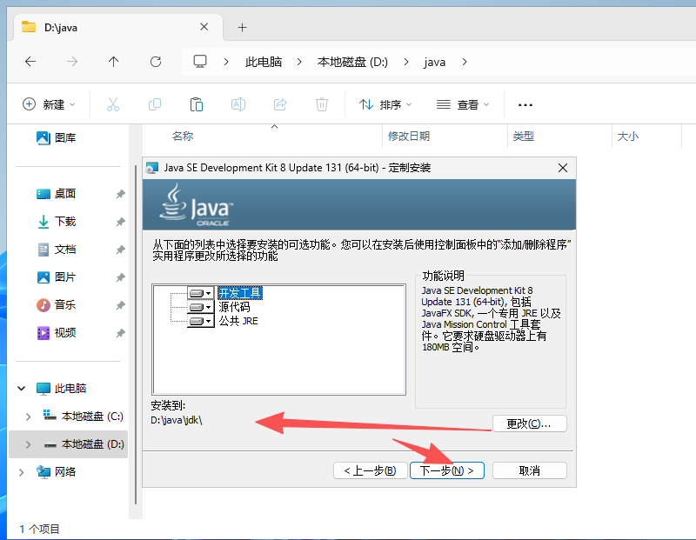Viewport: 696px width, 540px height.
Task: Click the Back arrow in File Explorer
Action: 30,61
